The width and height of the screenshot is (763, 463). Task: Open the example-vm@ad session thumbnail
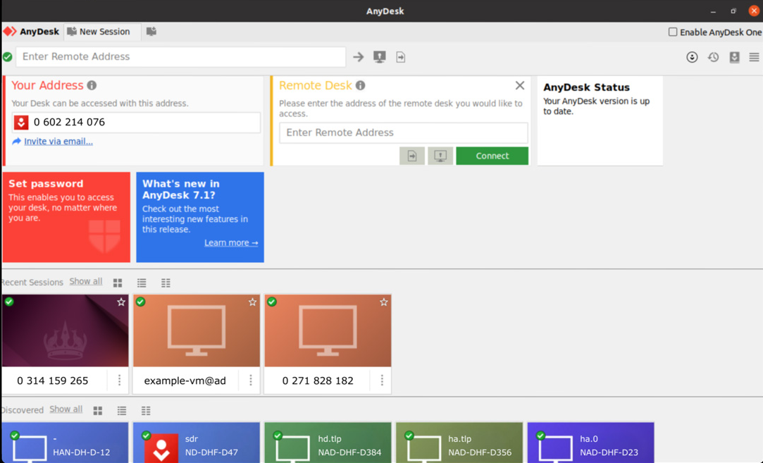pos(197,331)
